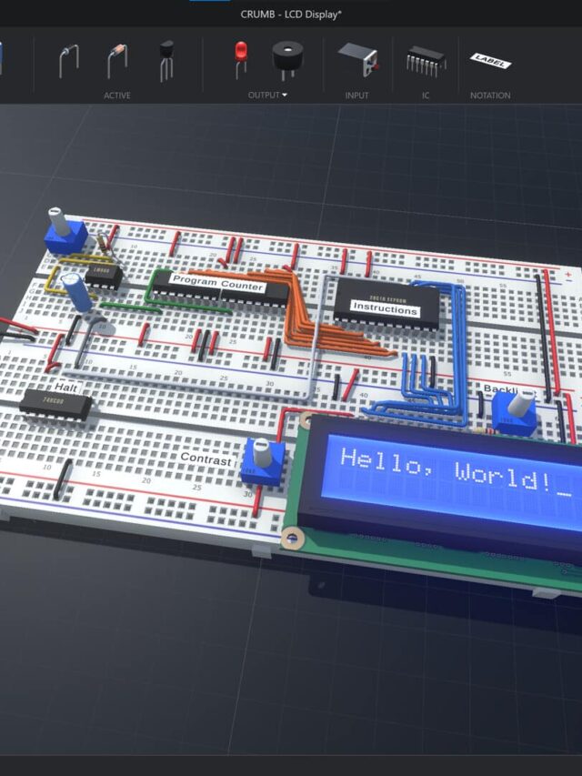Select the top-left clock speed potentiometer
This screenshot has height=776, width=582.
pyautogui.click(x=65, y=231)
